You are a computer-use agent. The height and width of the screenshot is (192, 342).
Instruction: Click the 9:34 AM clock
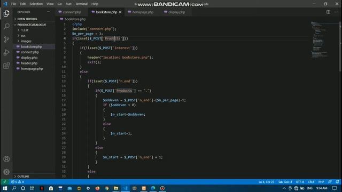point(322,188)
